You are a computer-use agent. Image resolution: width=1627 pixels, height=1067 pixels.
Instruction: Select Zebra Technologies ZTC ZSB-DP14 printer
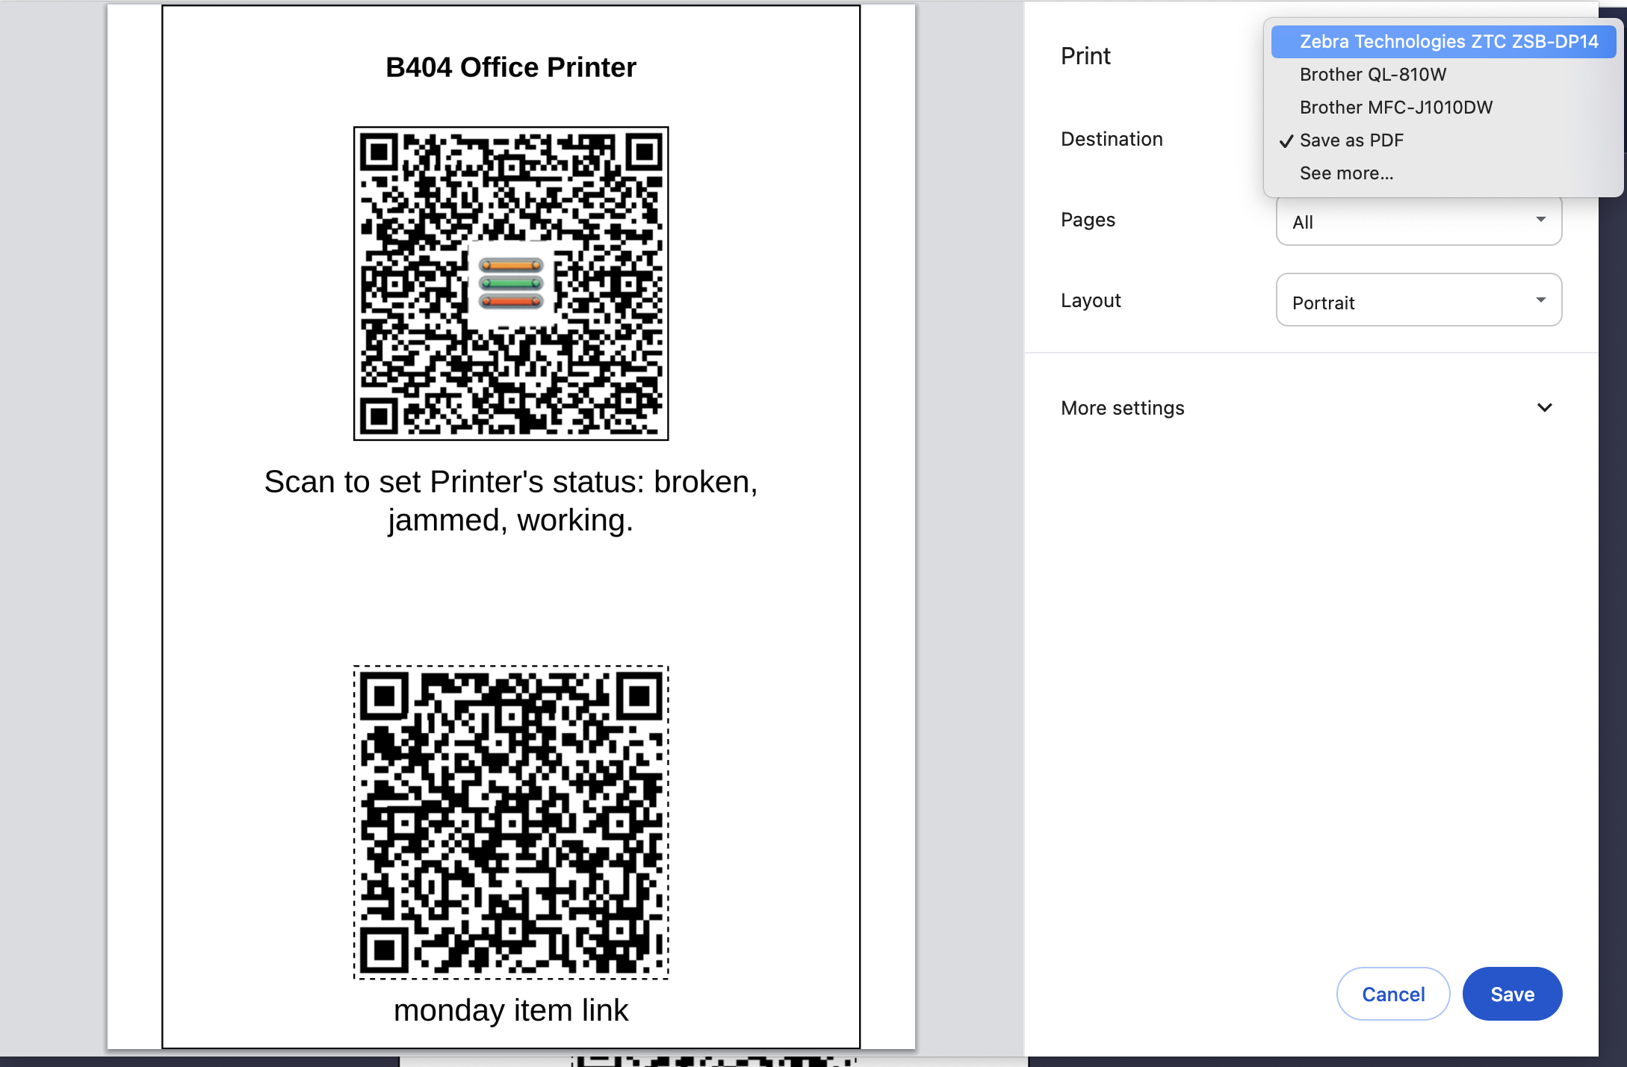coord(1443,42)
